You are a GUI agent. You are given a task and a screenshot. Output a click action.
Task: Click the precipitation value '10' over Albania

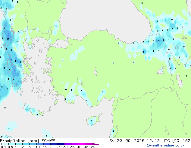coord(8,39)
